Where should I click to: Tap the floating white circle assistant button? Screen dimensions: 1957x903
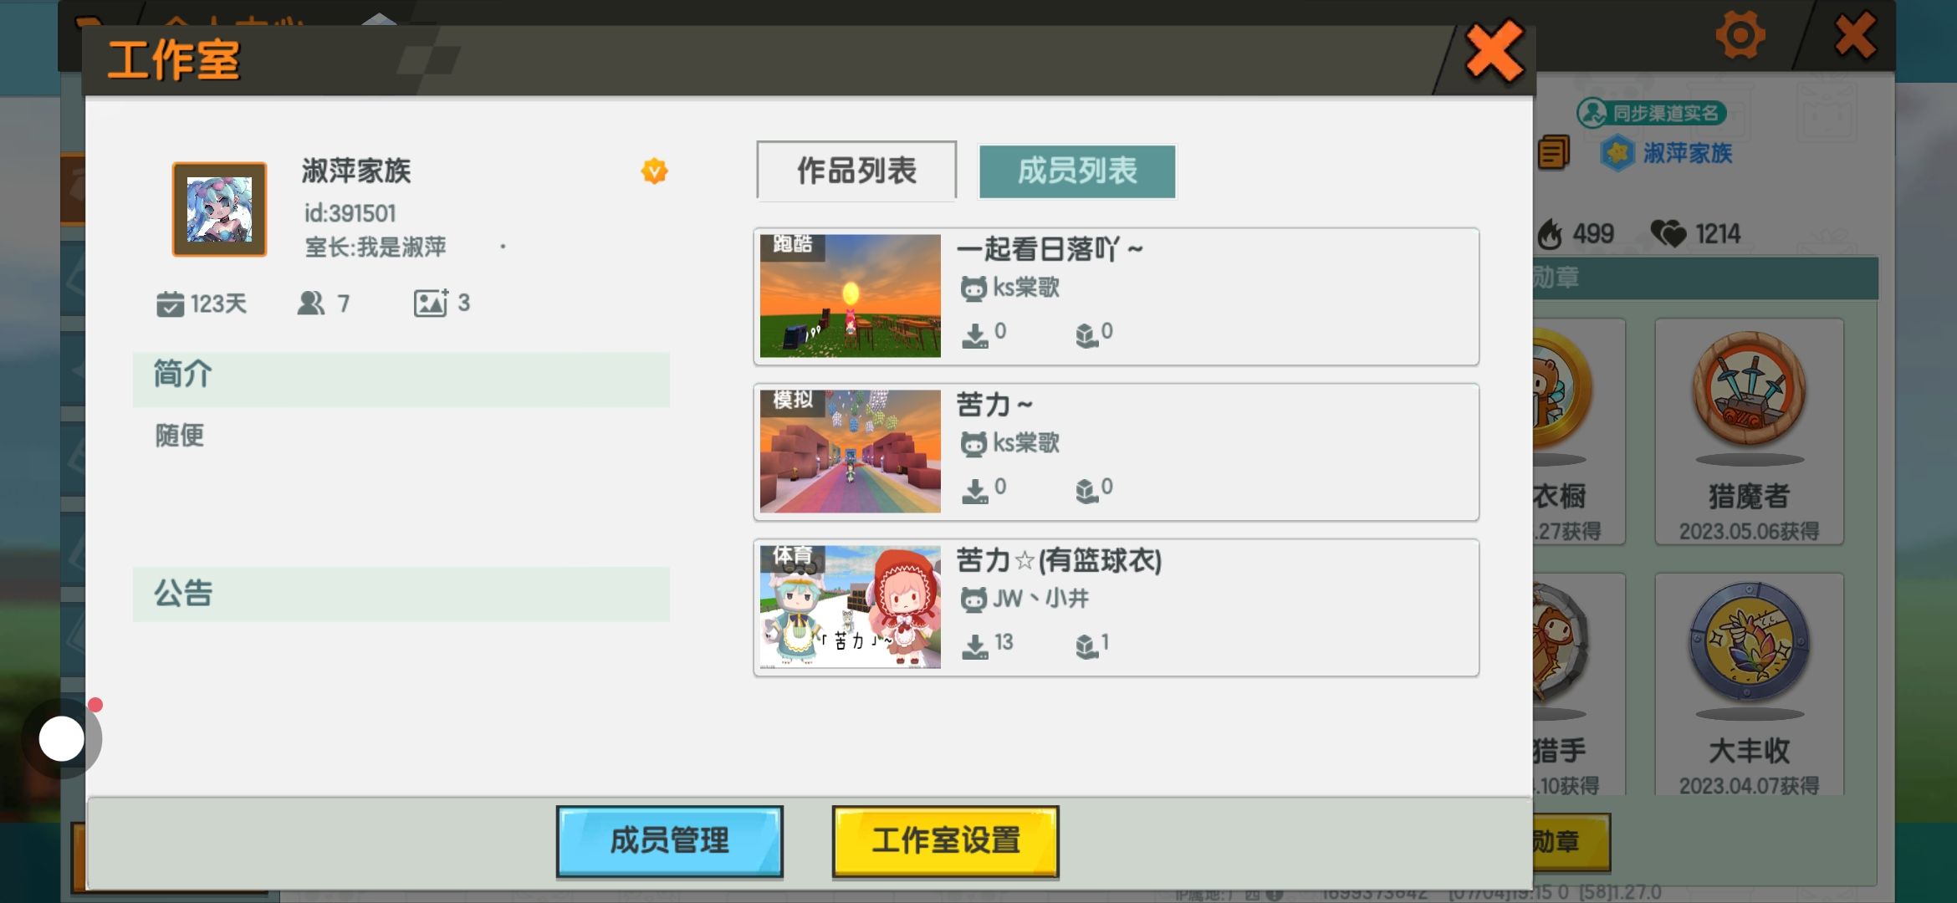(62, 739)
